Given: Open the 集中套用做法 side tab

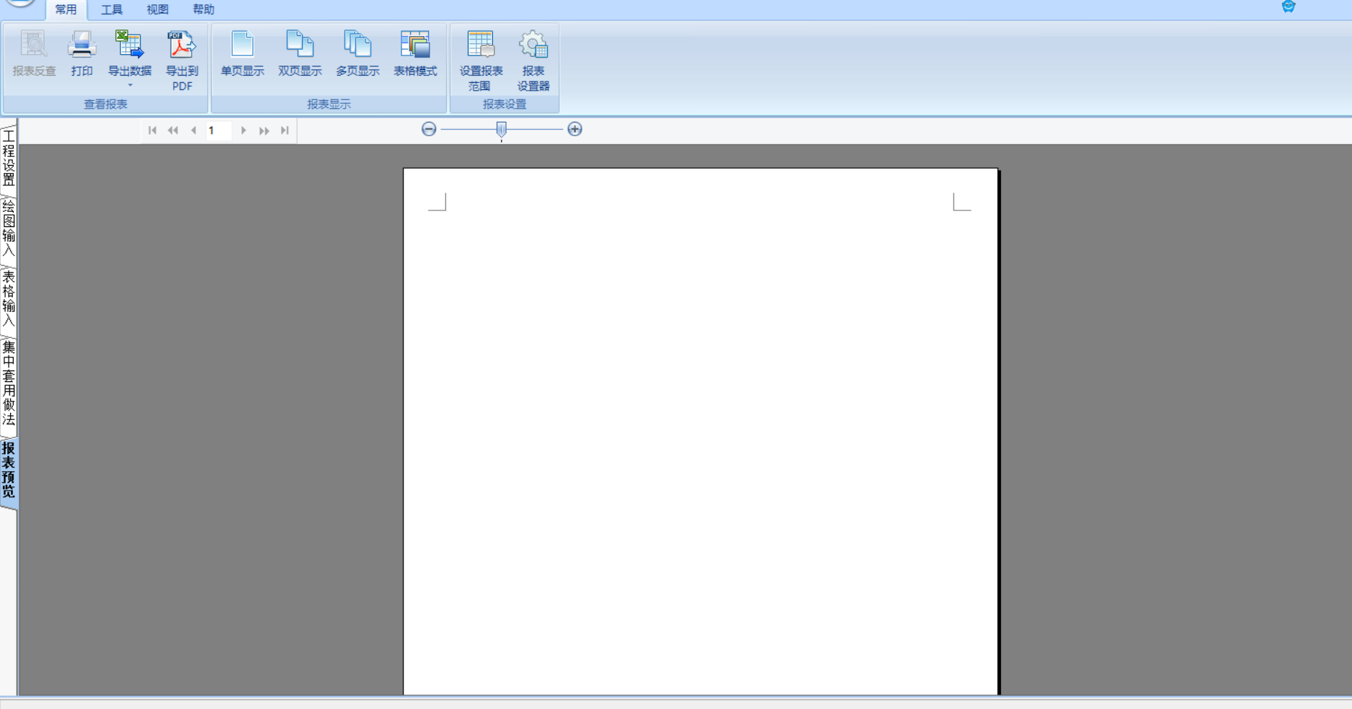Looking at the screenshot, I should pyautogui.click(x=9, y=383).
